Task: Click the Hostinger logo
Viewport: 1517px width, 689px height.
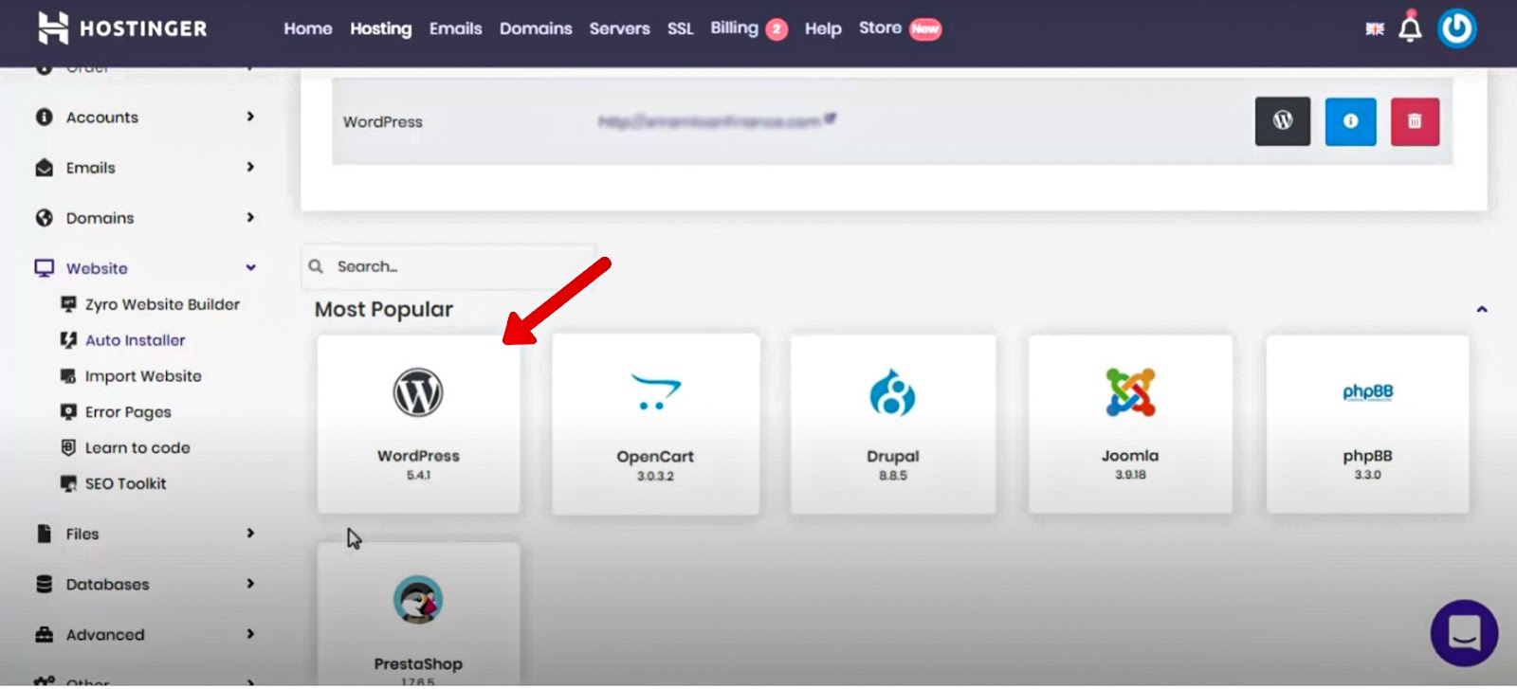Action: coord(122,28)
